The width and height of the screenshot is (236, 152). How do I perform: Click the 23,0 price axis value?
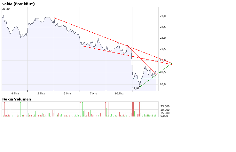pos(163,16)
